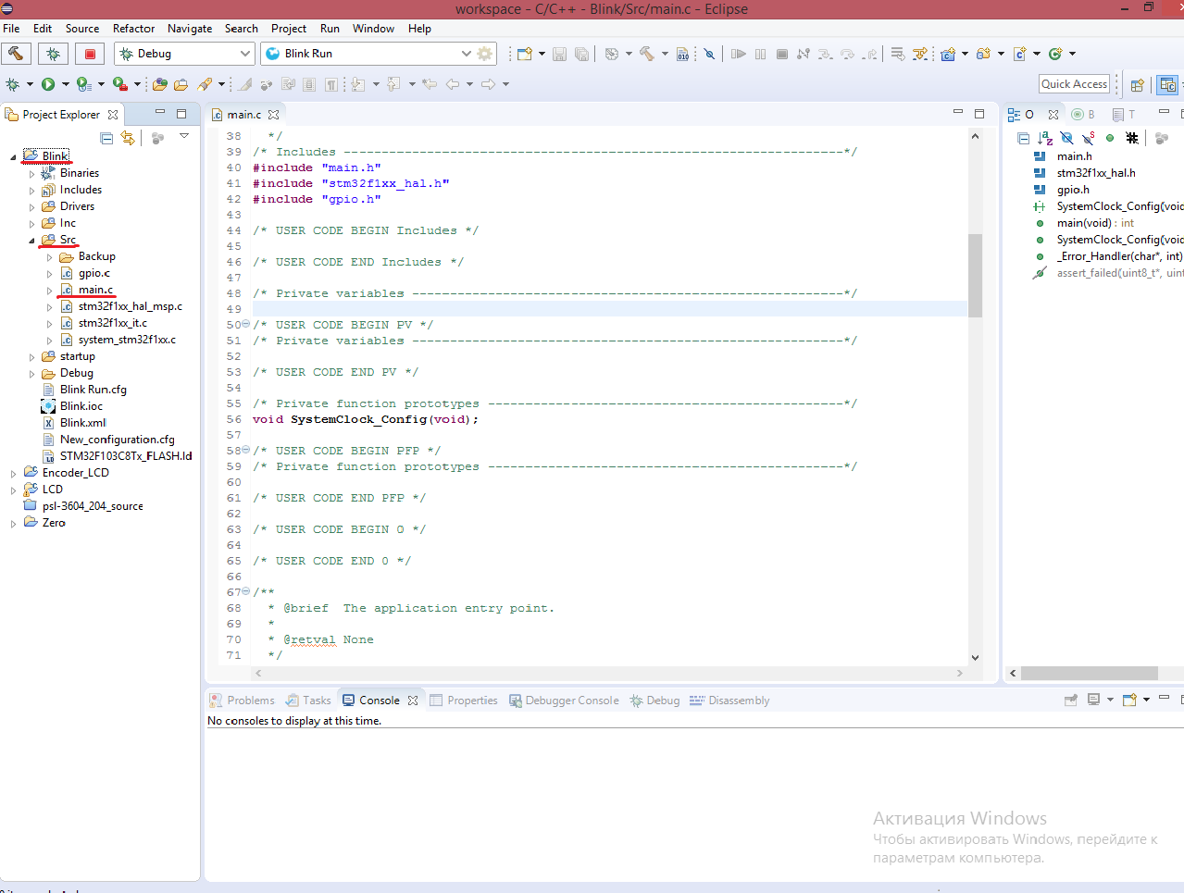Click the Open Perspective icon
The width and height of the screenshot is (1184, 893).
[x=1138, y=85]
